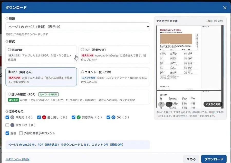Go to next preview page arrow

169,104
